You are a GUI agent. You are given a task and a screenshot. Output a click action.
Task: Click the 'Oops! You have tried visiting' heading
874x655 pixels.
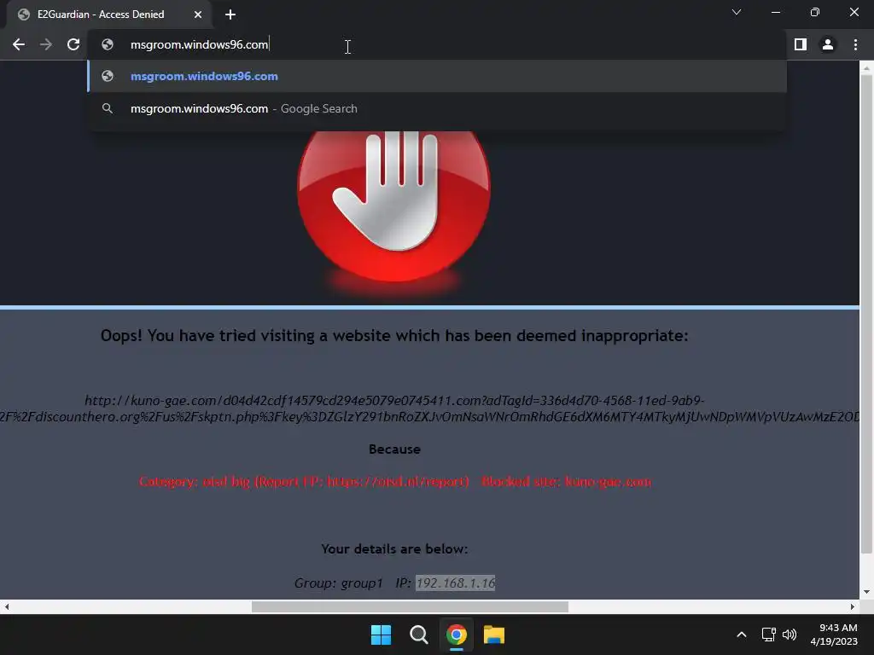[394, 335]
